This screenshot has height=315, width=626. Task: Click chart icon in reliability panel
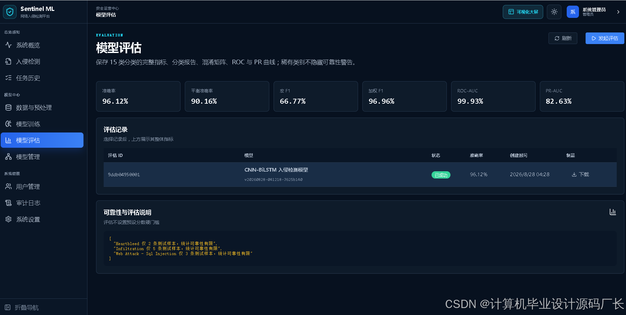tap(613, 212)
